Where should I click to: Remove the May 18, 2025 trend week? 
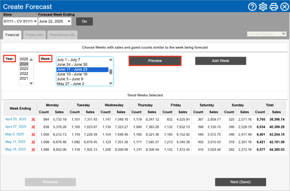point(33,149)
